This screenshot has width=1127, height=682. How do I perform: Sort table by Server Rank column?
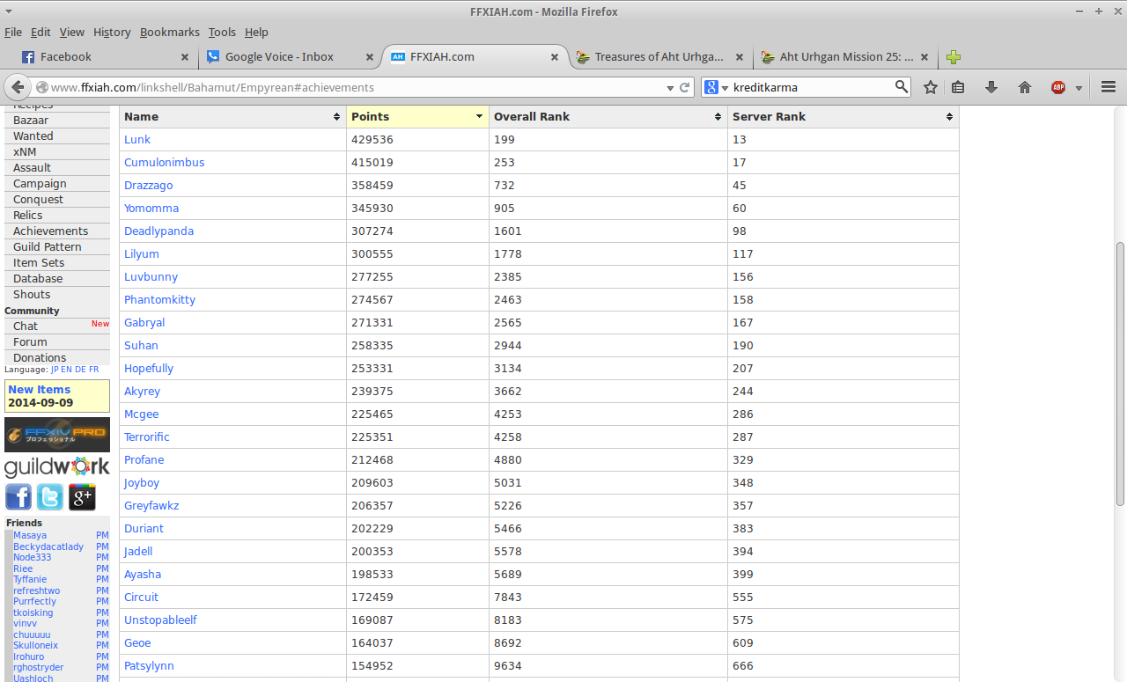coord(843,116)
